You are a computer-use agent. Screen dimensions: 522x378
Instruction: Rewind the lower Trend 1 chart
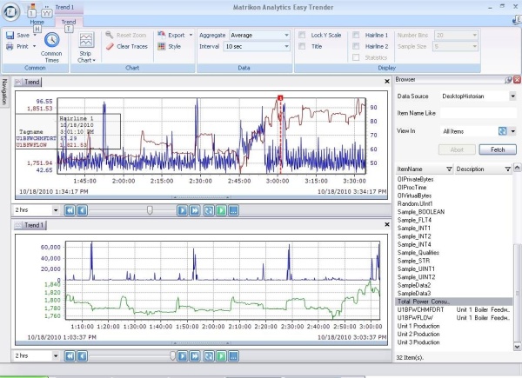[x=70, y=356]
